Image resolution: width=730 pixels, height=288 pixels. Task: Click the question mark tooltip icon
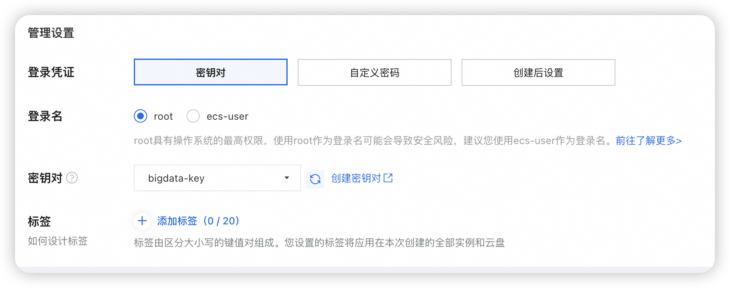(x=72, y=178)
